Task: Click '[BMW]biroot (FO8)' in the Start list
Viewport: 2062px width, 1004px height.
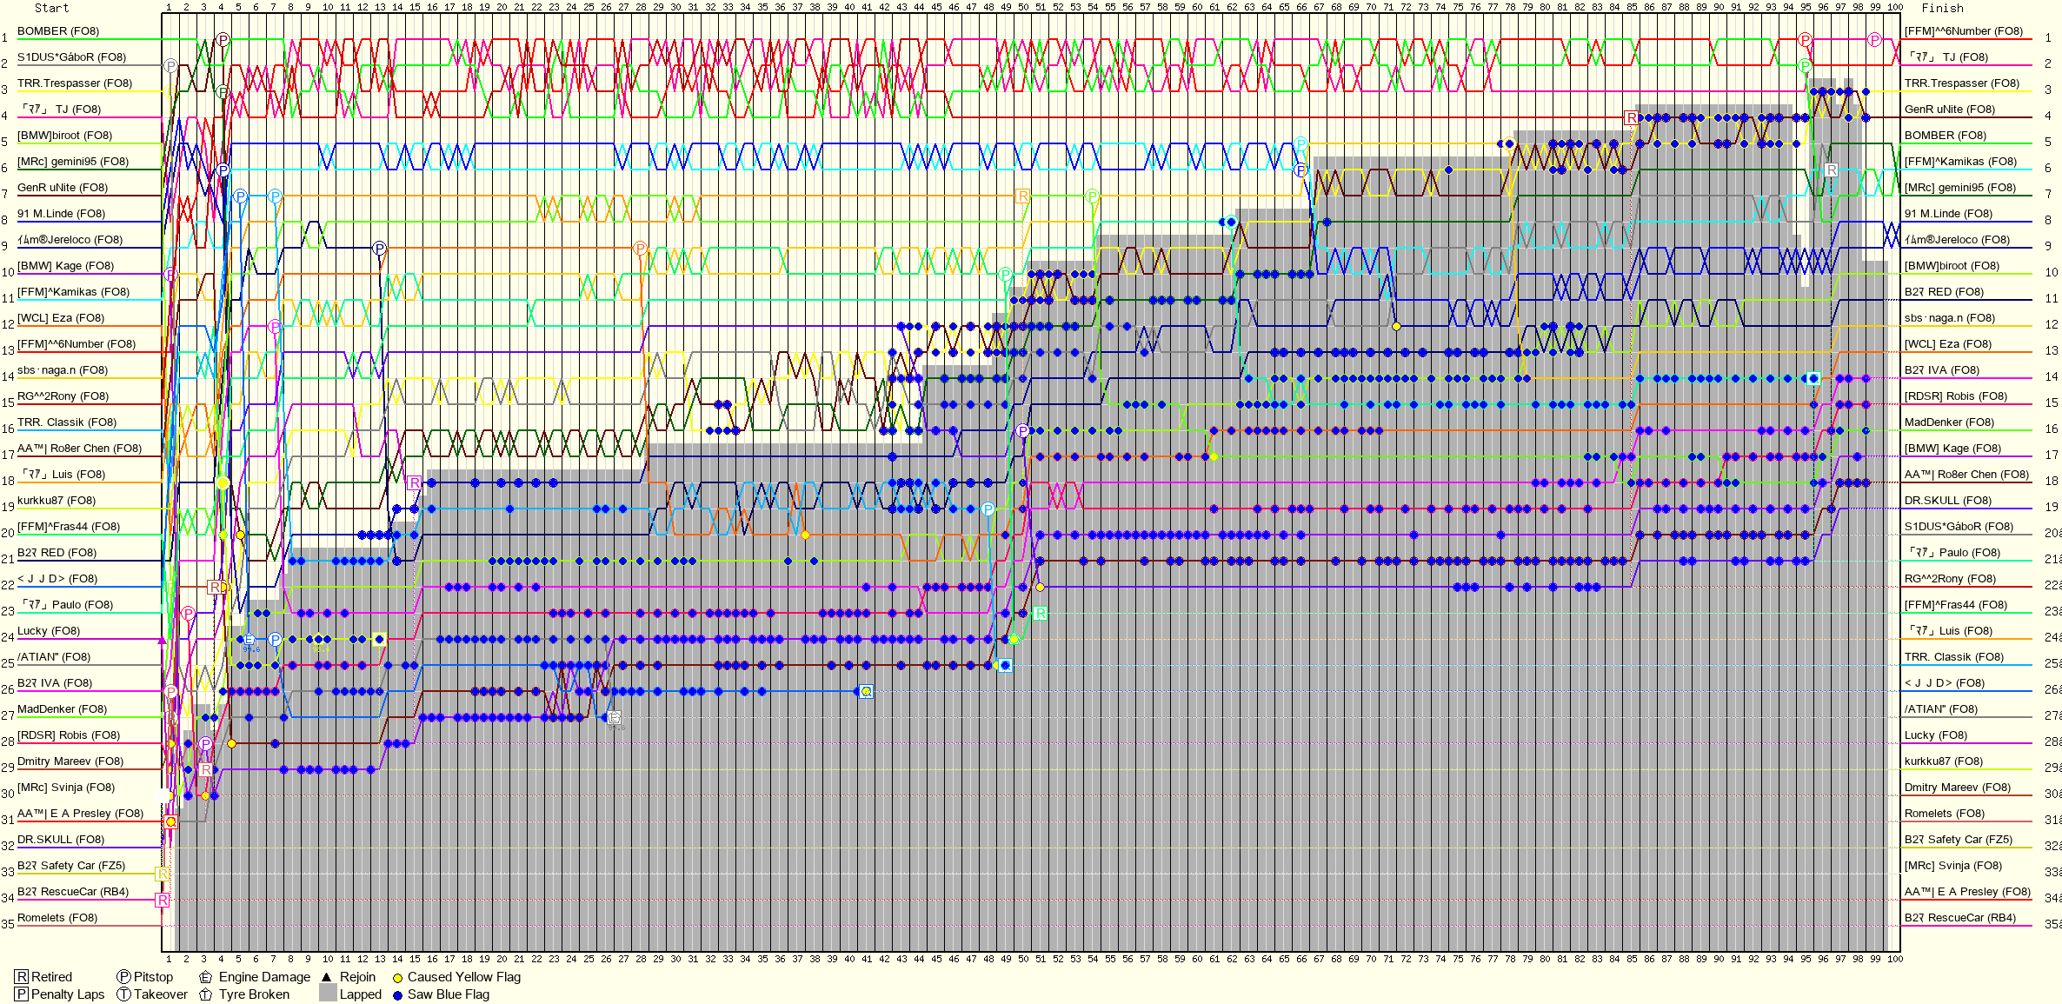Action: [x=65, y=136]
